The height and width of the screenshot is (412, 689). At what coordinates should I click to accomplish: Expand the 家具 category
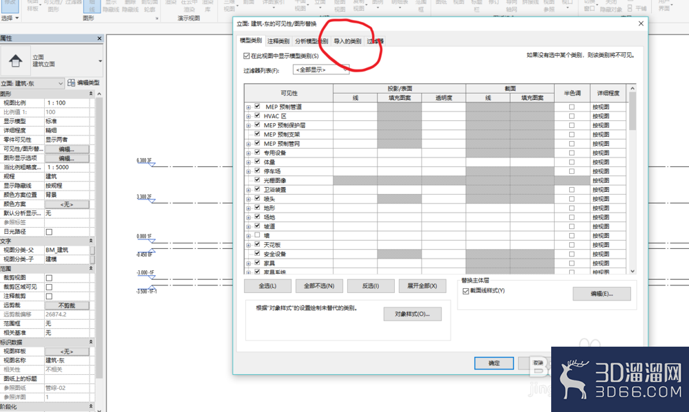coord(249,263)
